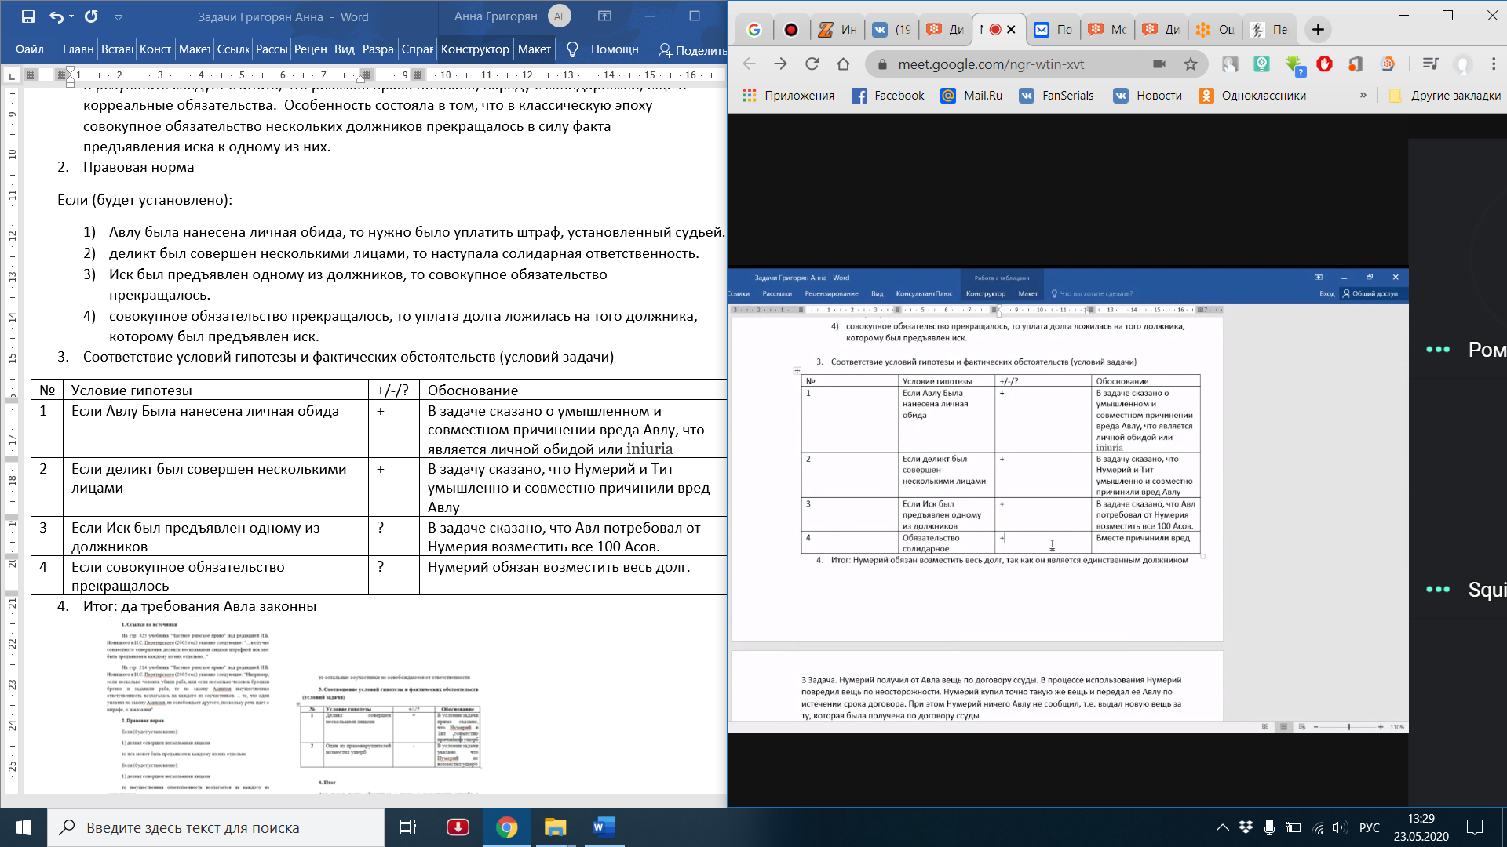Undo the last action in Word
Image resolution: width=1507 pixels, height=847 pixels.
(x=56, y=16)
